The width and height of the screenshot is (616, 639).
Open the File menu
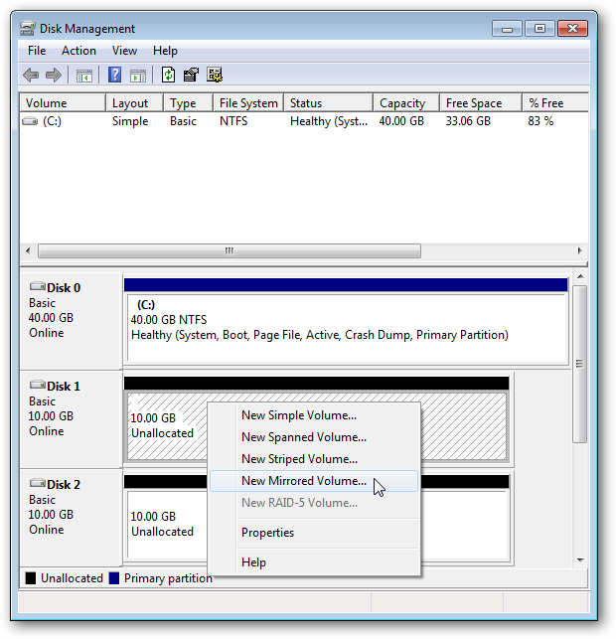pos(37,51)
